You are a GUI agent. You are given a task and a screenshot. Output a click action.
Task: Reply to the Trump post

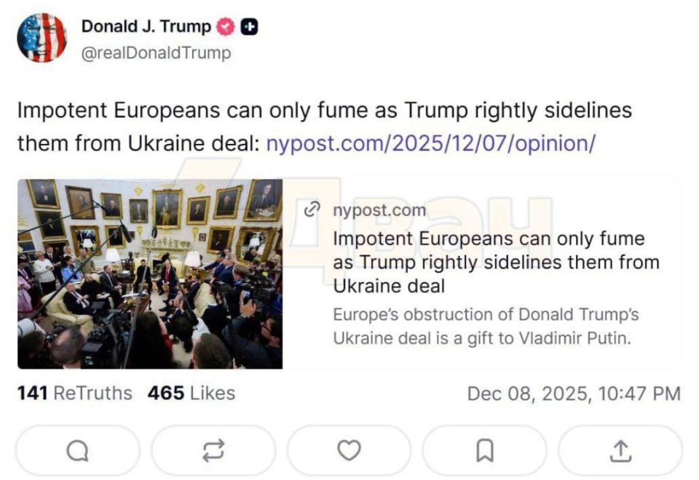click(76, 451)
